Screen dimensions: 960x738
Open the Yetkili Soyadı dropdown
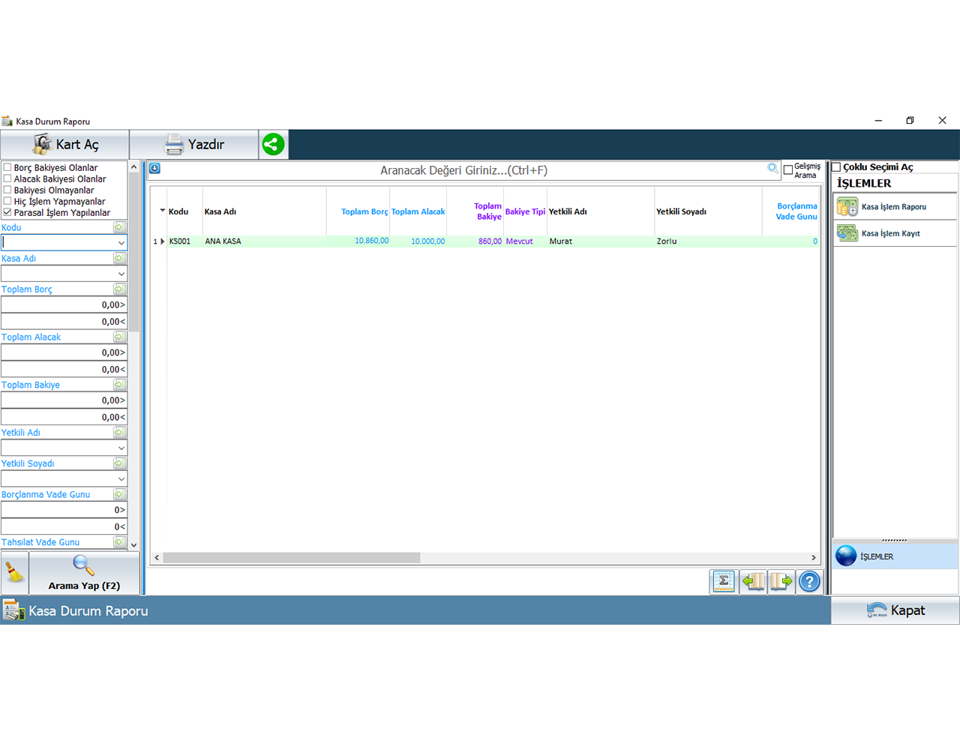121,478
